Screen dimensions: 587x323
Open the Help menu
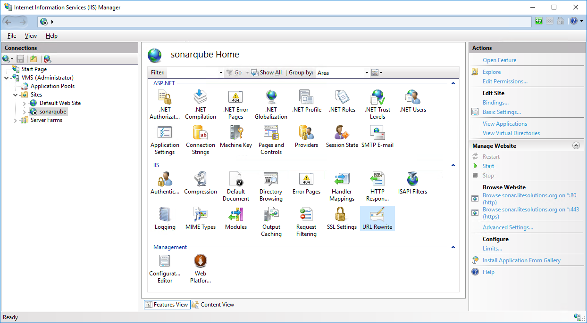pos(51,36)
